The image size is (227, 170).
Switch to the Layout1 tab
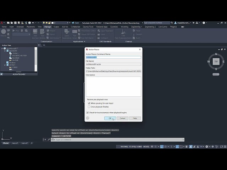[x=15, y=143]
